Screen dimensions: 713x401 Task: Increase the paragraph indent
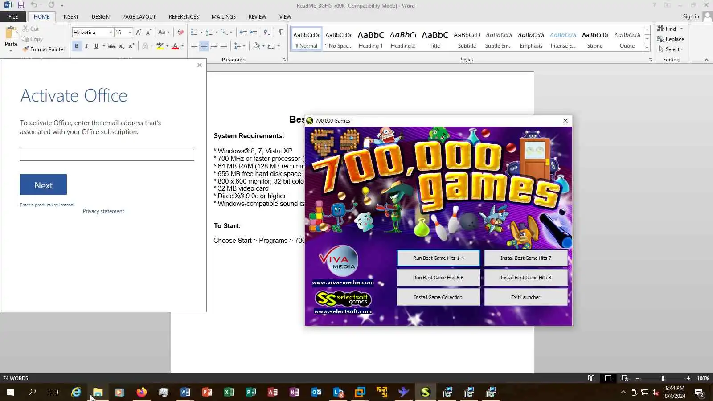point(253,32)
